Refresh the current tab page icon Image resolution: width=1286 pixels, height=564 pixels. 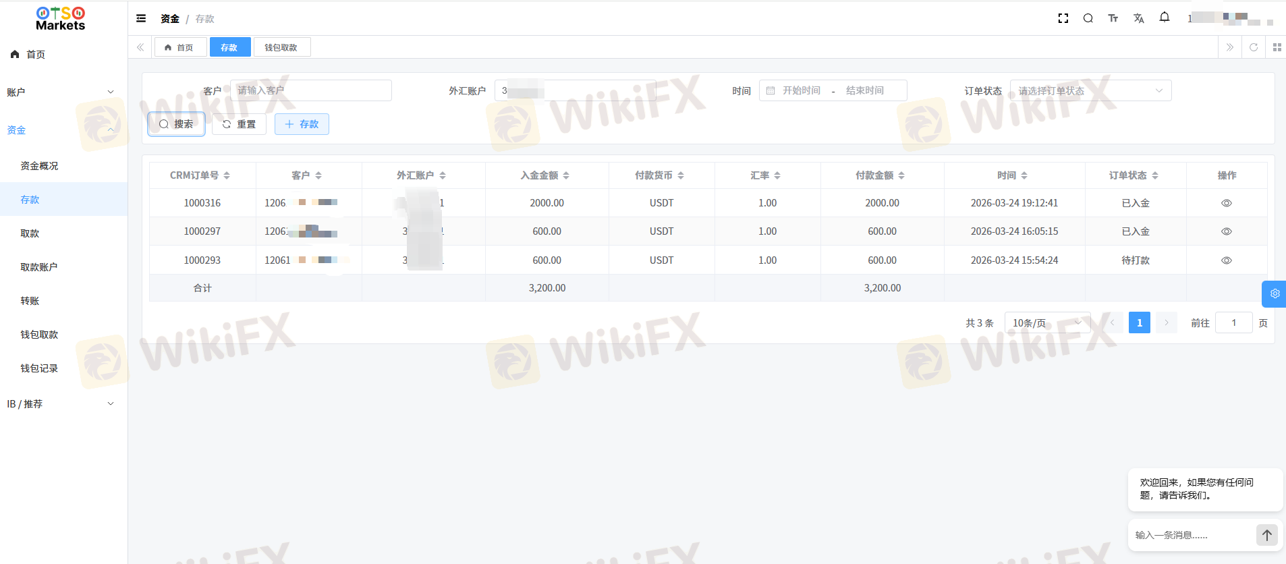pos(1254,47)
